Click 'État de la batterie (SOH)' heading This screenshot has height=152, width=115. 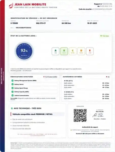tap(24, 36)
